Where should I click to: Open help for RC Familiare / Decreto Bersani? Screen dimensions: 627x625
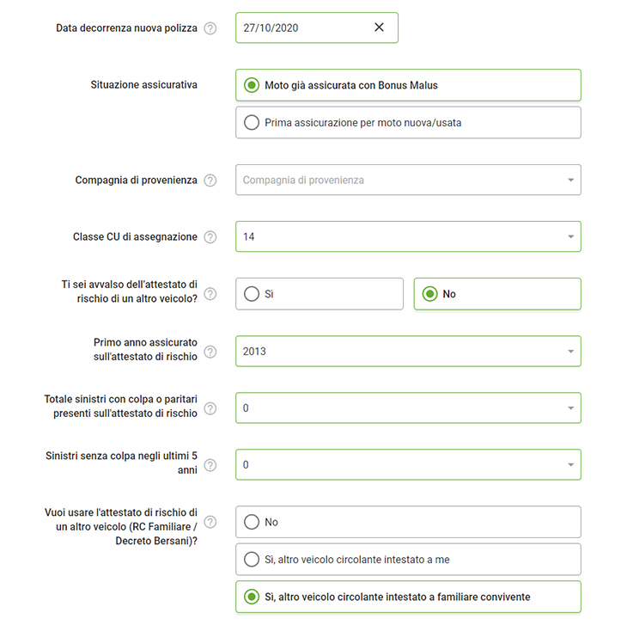pos(210,522)
